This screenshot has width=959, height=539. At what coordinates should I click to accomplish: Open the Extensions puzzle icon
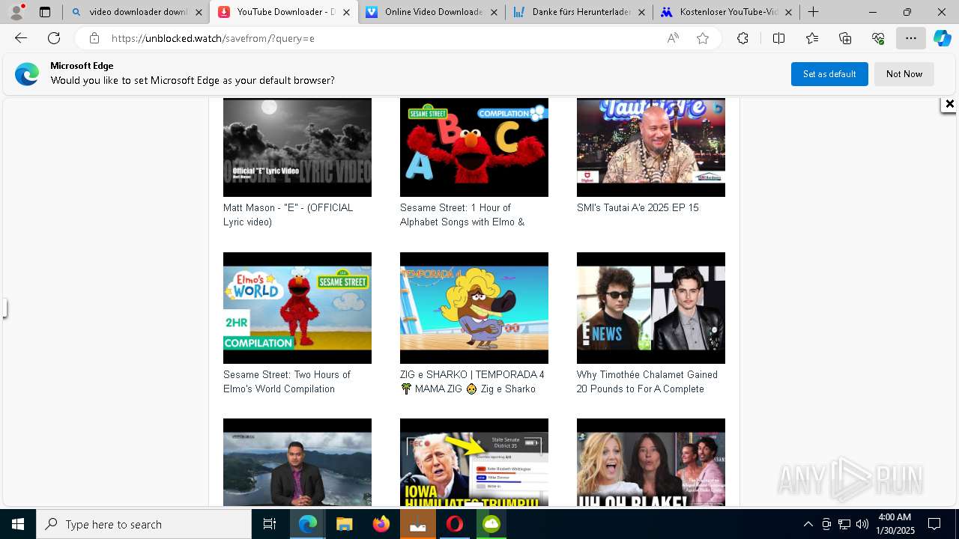tap(742, 38)
